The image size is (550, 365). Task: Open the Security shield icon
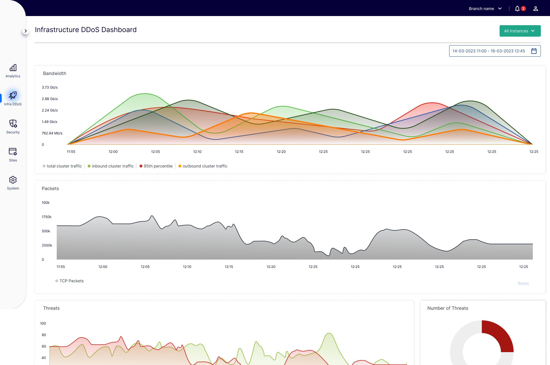click(x=13, y=124)
